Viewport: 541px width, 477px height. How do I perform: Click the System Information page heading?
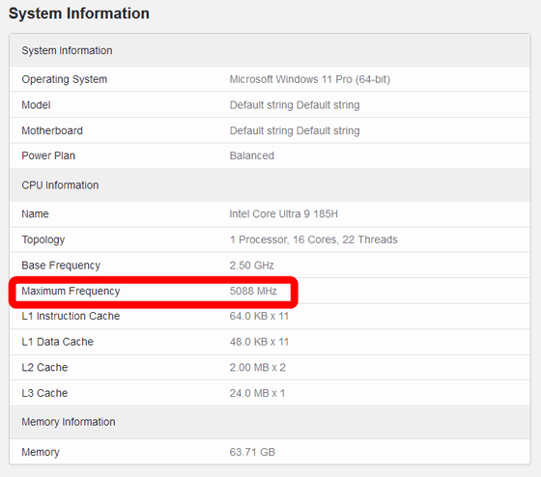coord(79,14)
